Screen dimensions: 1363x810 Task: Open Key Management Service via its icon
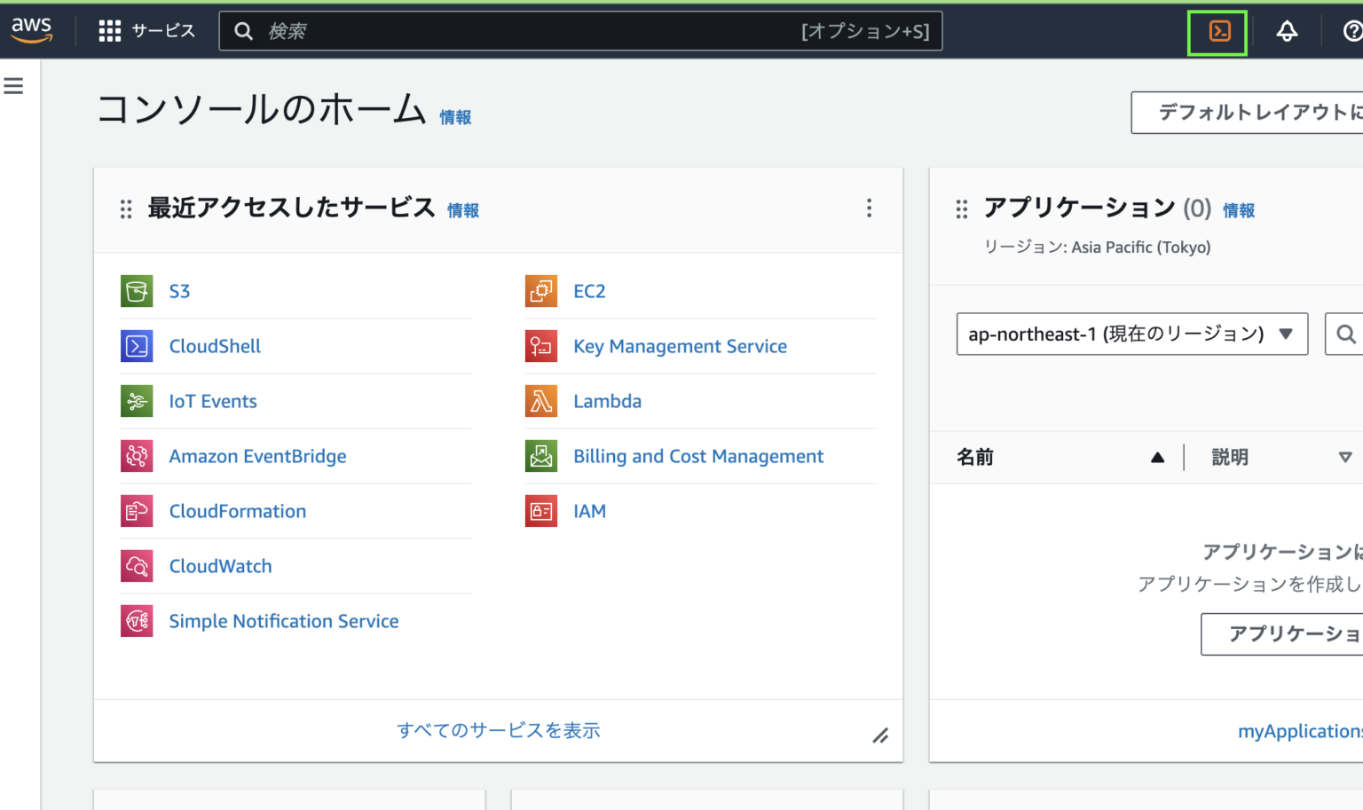coord(540,346)
